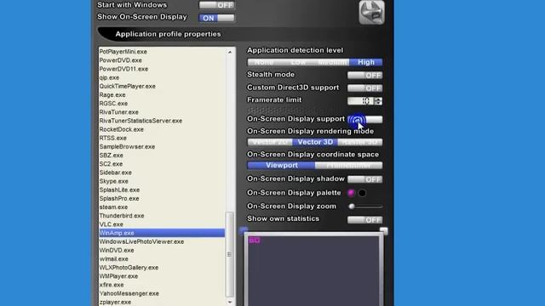Select Vector 2D rendering mode
The image size is (545, 306).
click(270, 142)
